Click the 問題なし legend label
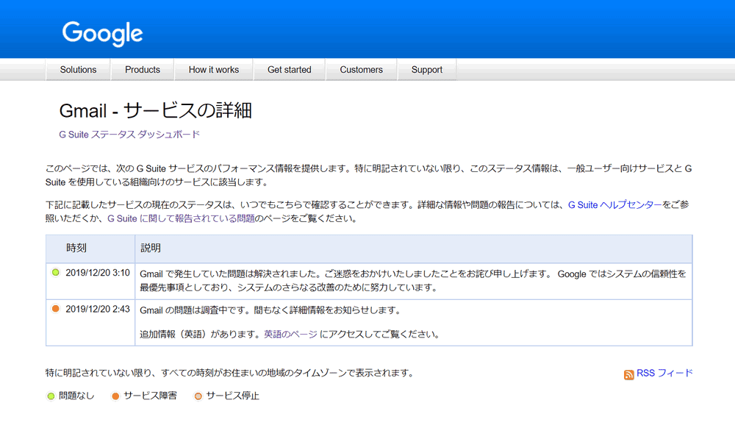Viewport: 735px width, 425px height. [76, 396]
